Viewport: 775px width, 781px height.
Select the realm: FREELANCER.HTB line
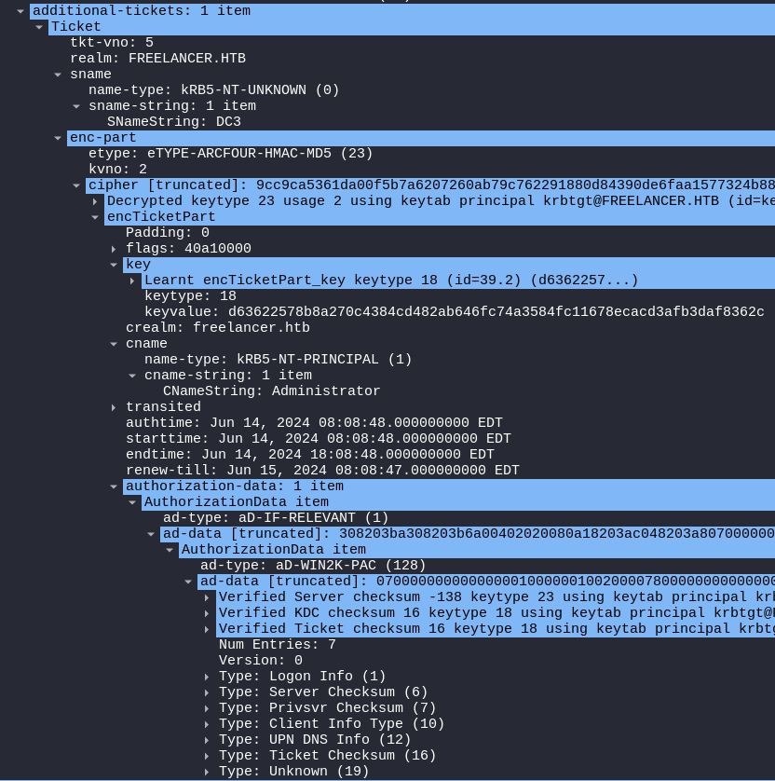pos(157,59)
